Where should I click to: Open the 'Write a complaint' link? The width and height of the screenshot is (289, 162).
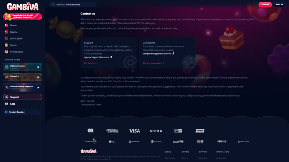[x=153, y=63]
